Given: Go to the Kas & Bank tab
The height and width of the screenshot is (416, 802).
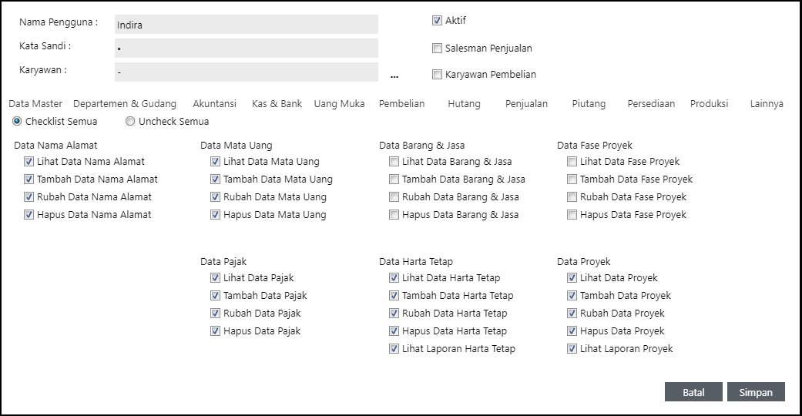Looking at the screenshot, I should pos(277,103).
